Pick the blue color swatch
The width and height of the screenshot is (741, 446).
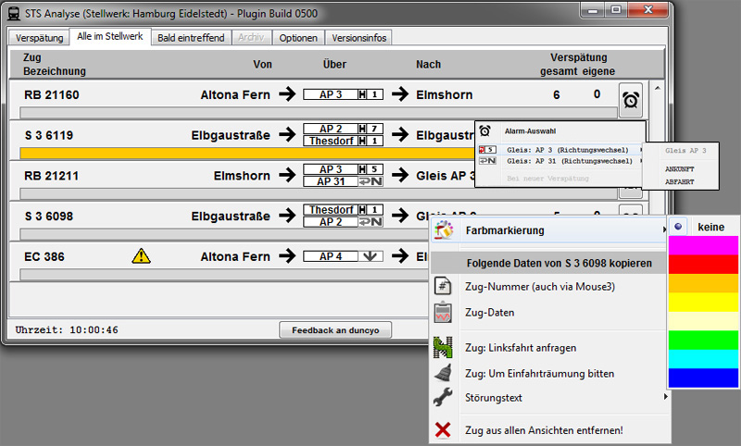(x=704, y=378)
